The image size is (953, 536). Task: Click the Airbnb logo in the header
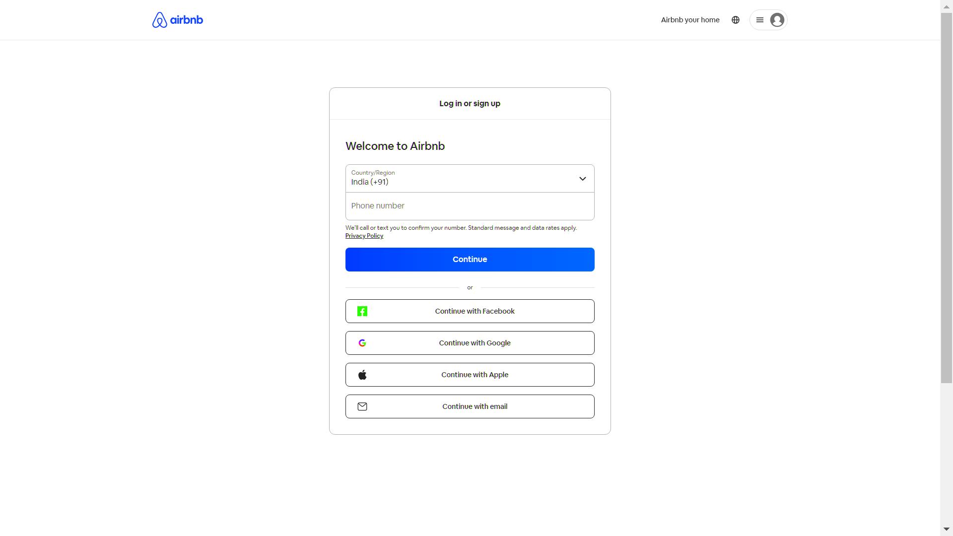(177, 20)
